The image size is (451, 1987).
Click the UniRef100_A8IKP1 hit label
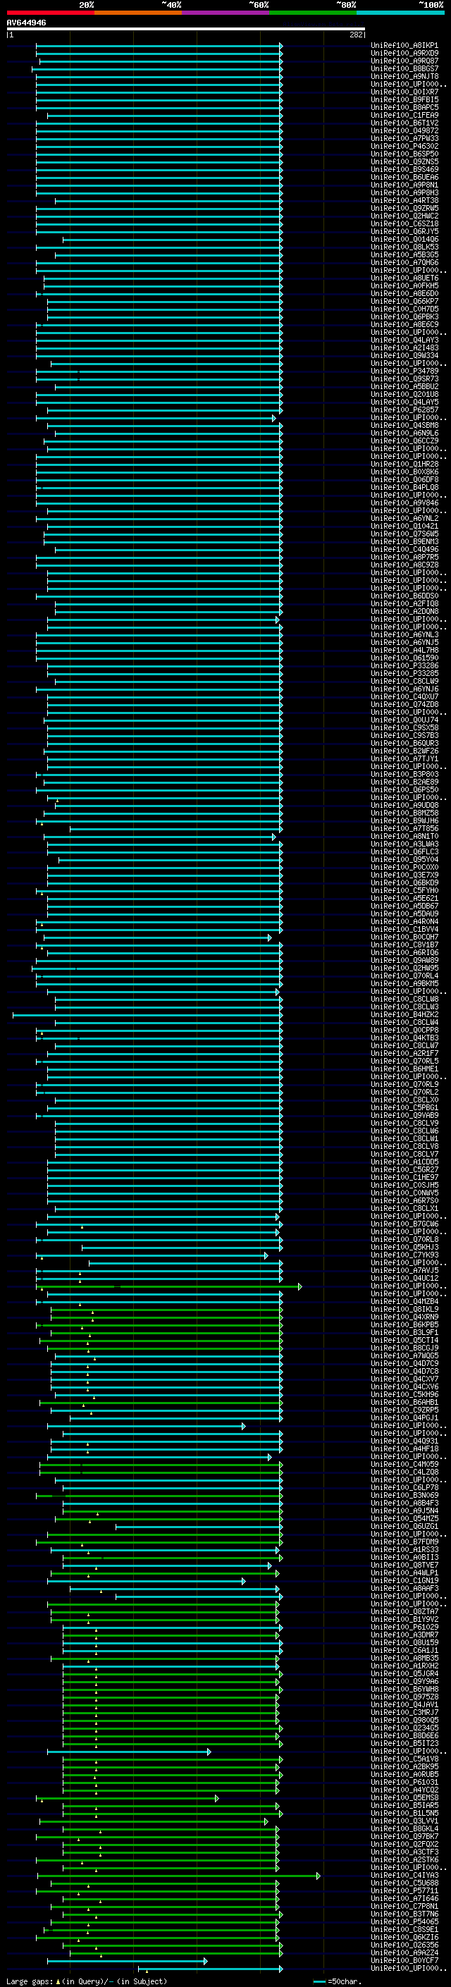click(x=404, y=46)
